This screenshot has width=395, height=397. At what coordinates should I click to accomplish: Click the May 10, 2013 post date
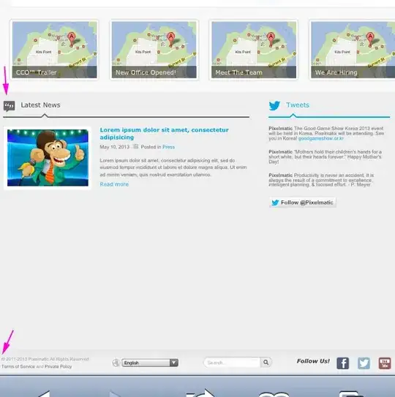115,147
